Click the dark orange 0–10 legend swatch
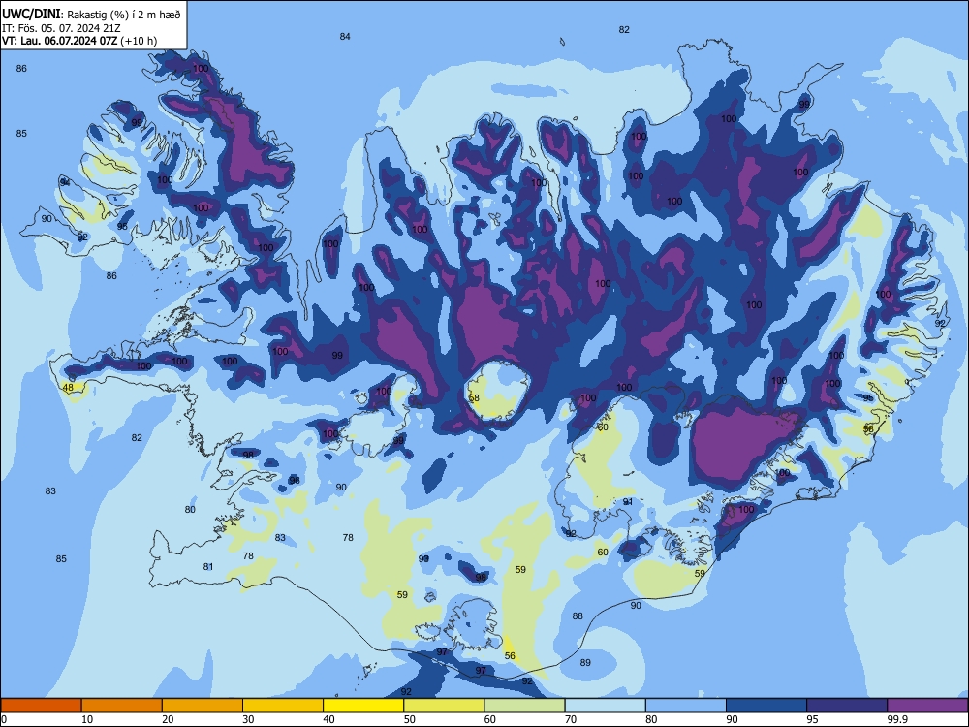 tap(41, 706)
